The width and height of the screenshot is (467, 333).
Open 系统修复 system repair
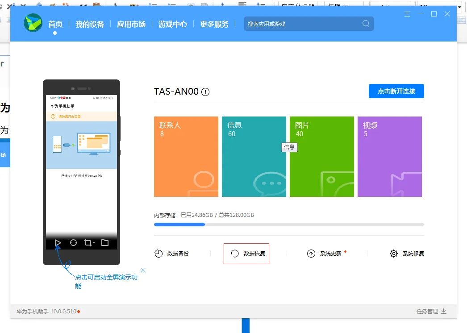pos(407,254)
